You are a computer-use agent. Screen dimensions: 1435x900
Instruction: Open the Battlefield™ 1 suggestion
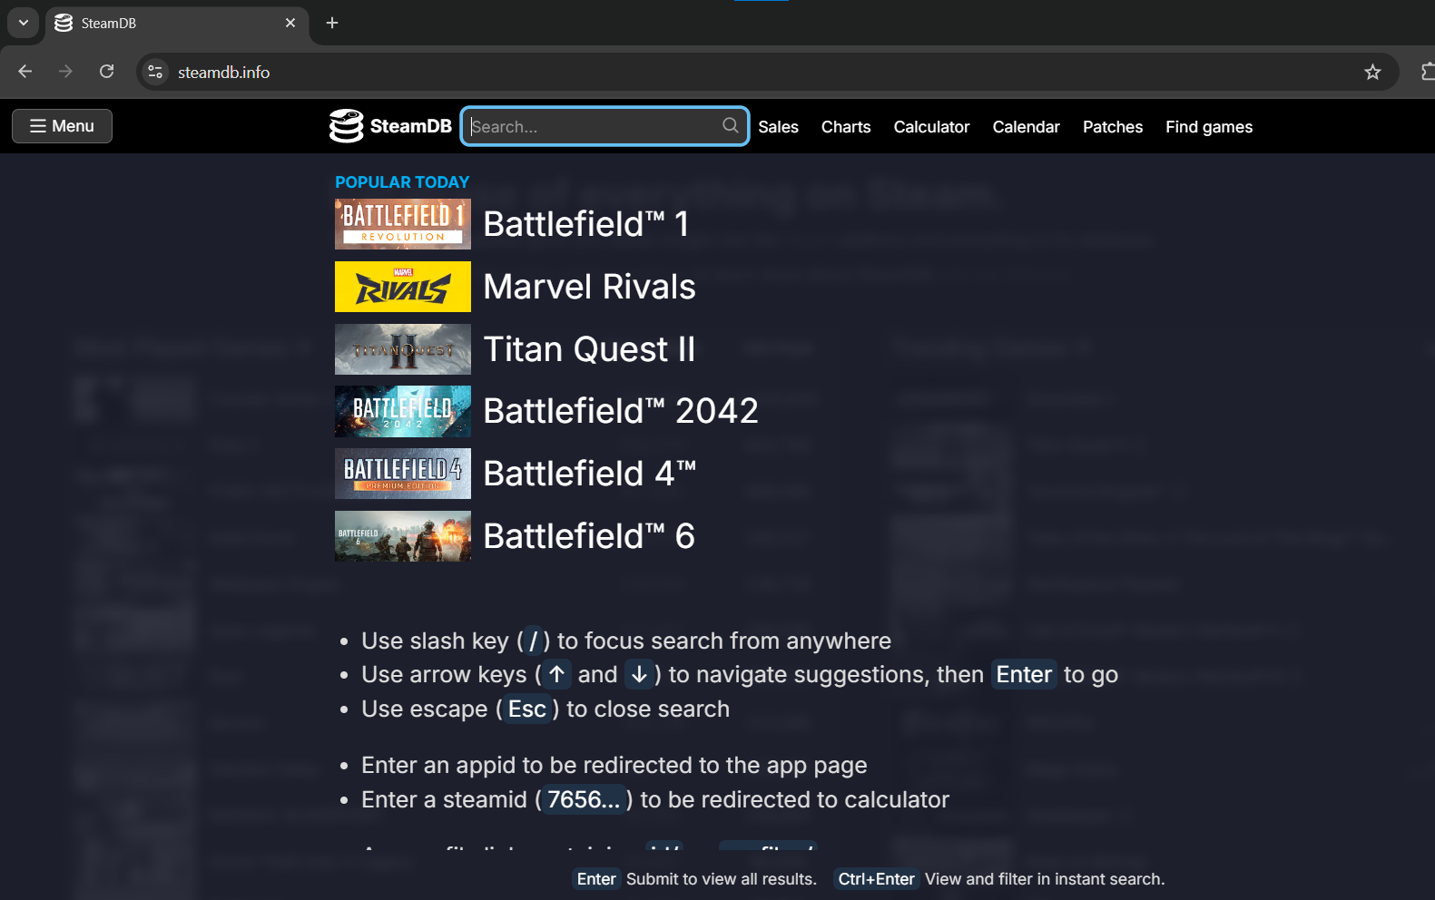click(x=586, y=224)
